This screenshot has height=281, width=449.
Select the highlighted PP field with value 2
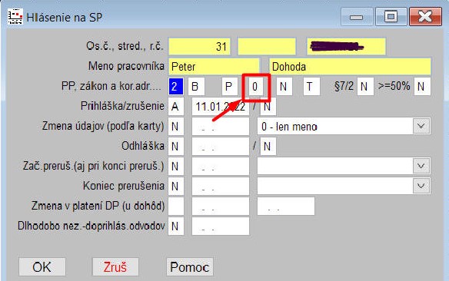175,86
